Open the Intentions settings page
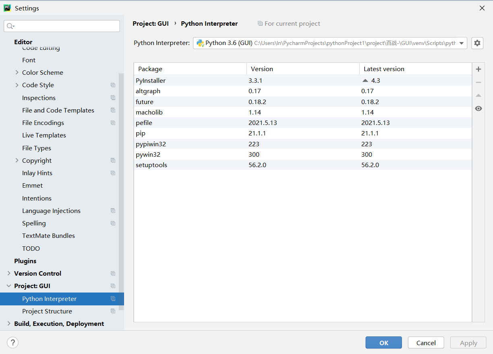The width and height of the screenshot is (493, 354). point(37,198)
